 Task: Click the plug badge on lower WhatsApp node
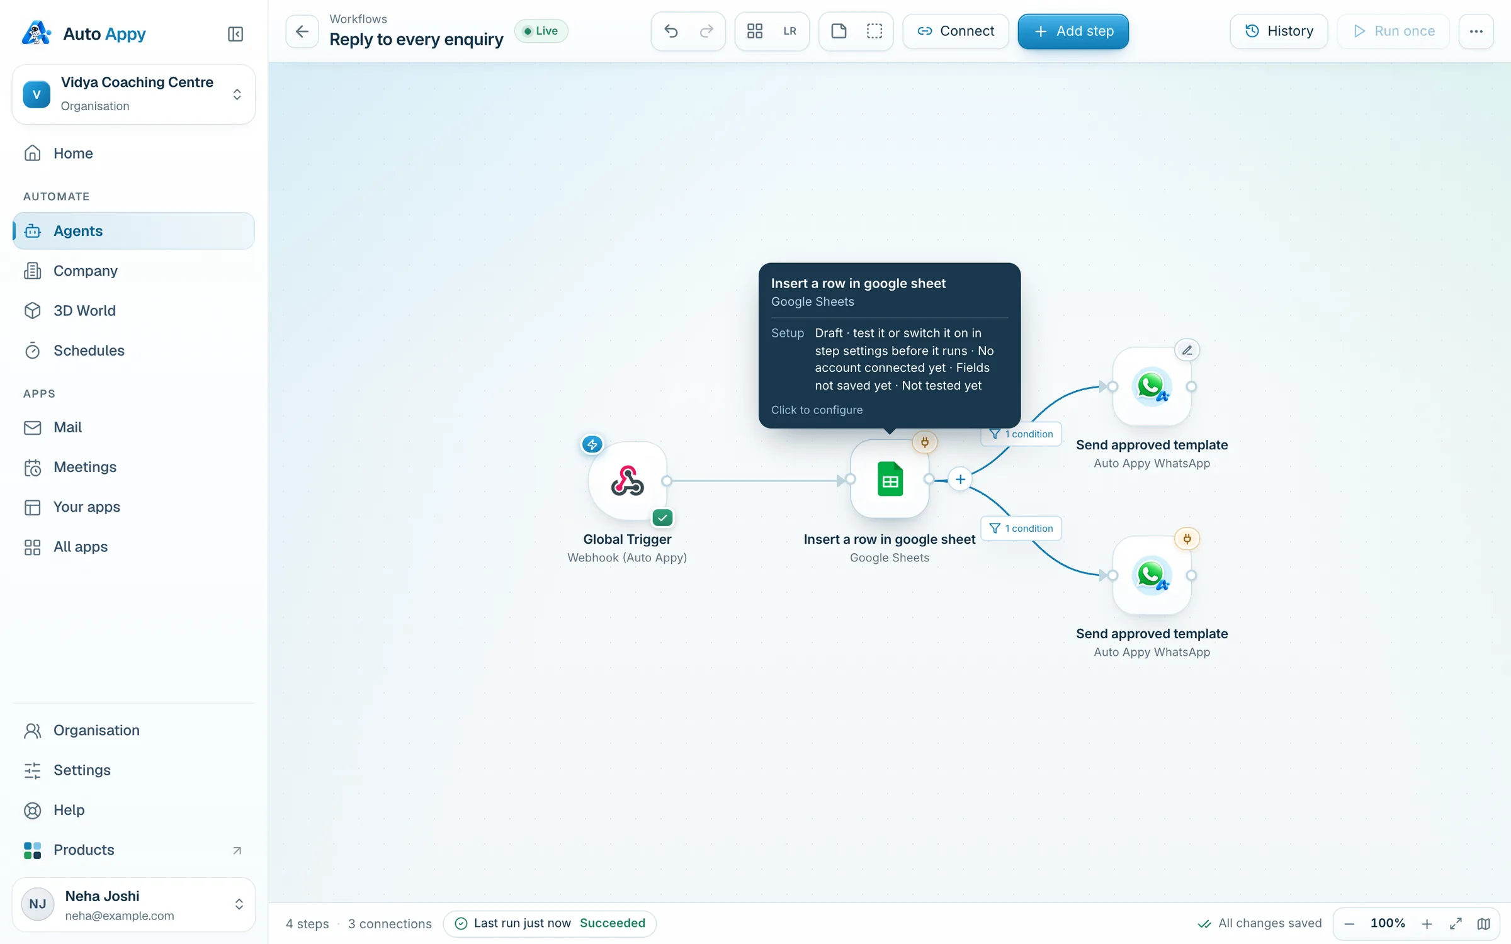point(1187,539)
